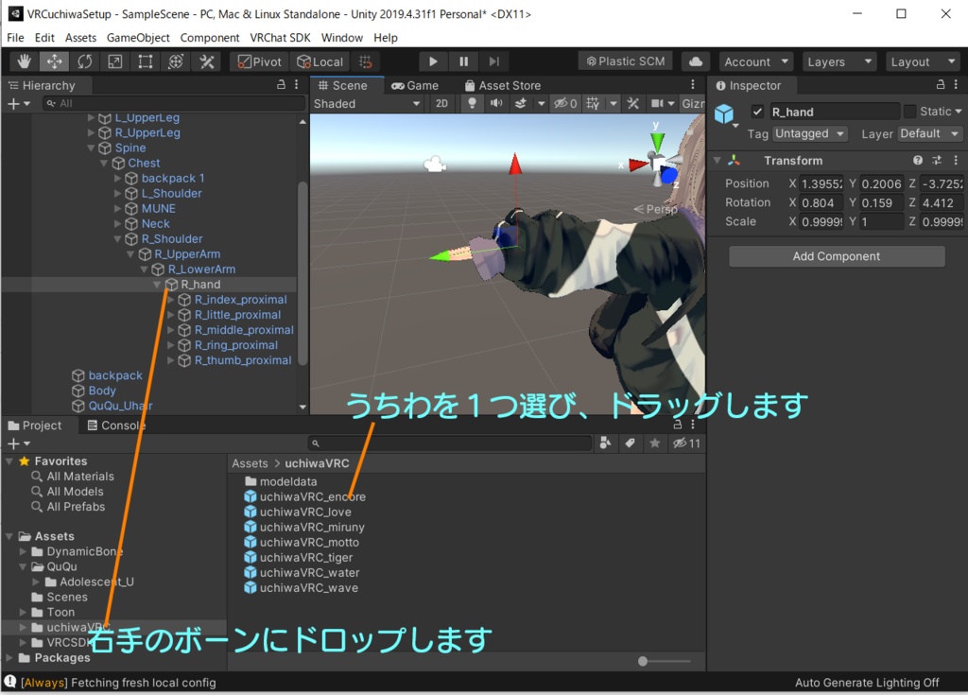Viewport: 968px width, 695px height.
Task: Select the Rect Transform tool
Action: (x=145, y=61)
